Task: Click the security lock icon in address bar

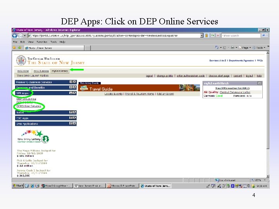Action: coord(207,35)
